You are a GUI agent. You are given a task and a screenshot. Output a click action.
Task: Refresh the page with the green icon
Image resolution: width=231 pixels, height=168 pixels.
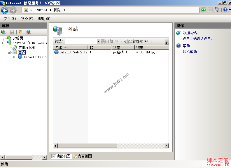pyautogui.click(x=204, y=10)
